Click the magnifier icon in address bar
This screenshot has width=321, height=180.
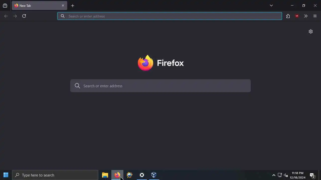63,16
